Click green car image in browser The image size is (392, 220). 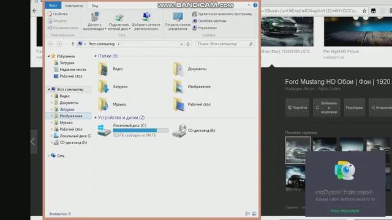[287, 31]
